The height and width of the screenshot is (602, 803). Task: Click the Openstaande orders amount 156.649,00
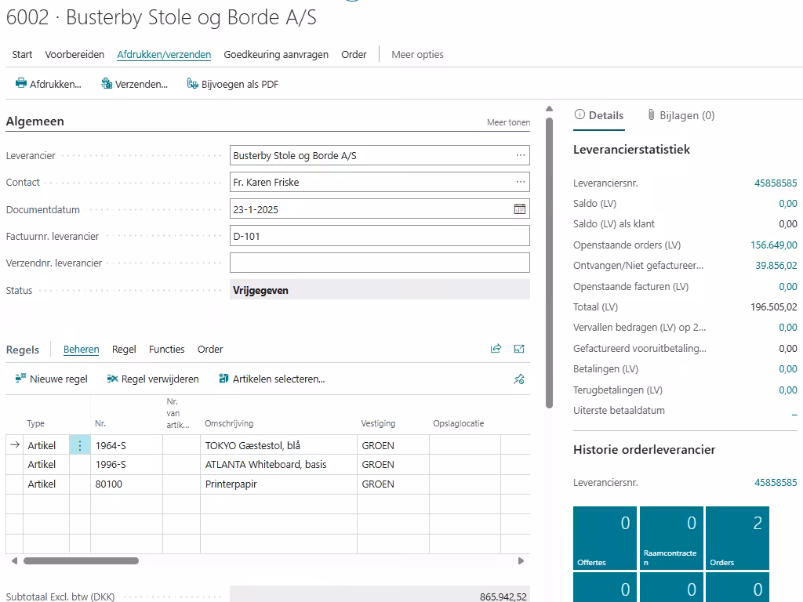[773, 245]
